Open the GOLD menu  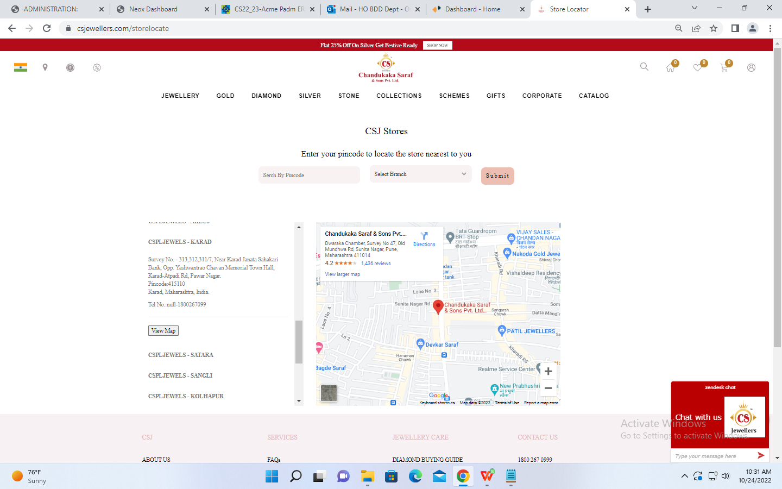point(225,96)
